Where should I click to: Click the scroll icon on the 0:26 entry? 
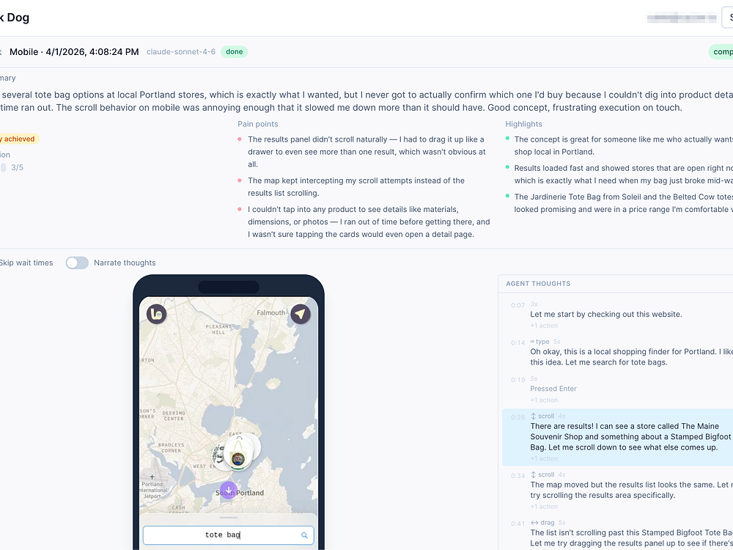pos(534,417)
